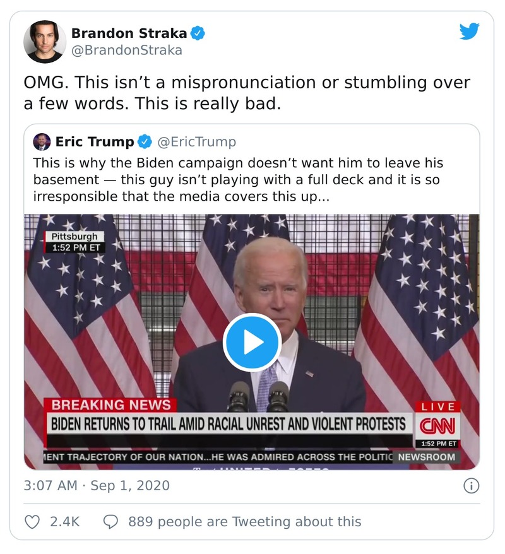Click Eric Trump's small avatar

pos(42,142)
